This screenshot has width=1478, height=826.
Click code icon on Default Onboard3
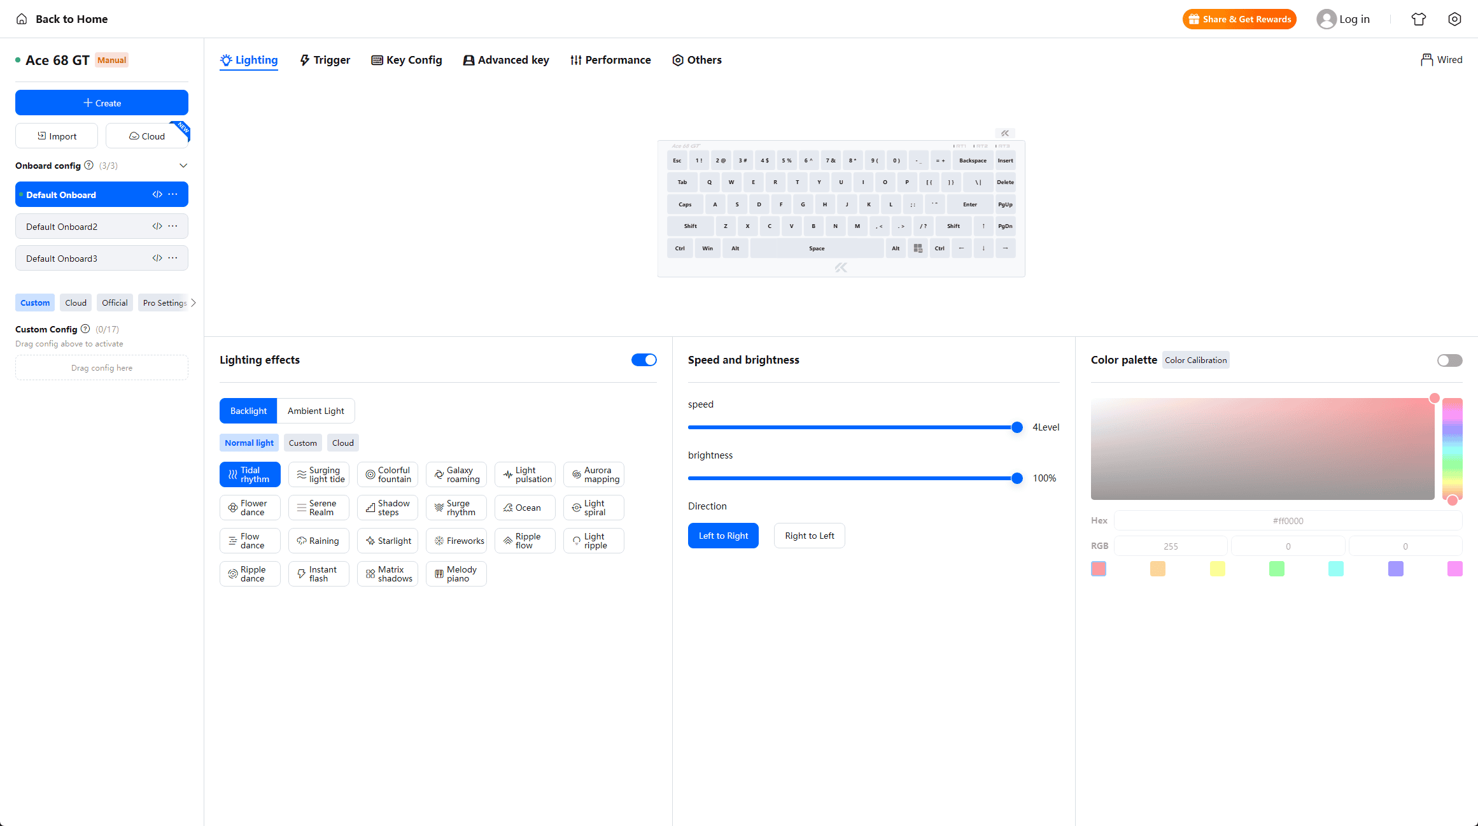click(x=157, y=258)
